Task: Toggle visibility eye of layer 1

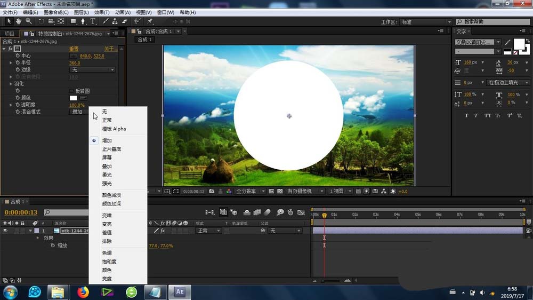Action: pos(5,231)
